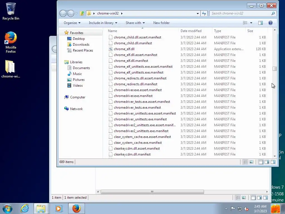Screen dimensions: 285x214
Task: Click the file list scrollbar thumb
Action: click(x=274, y=69)
